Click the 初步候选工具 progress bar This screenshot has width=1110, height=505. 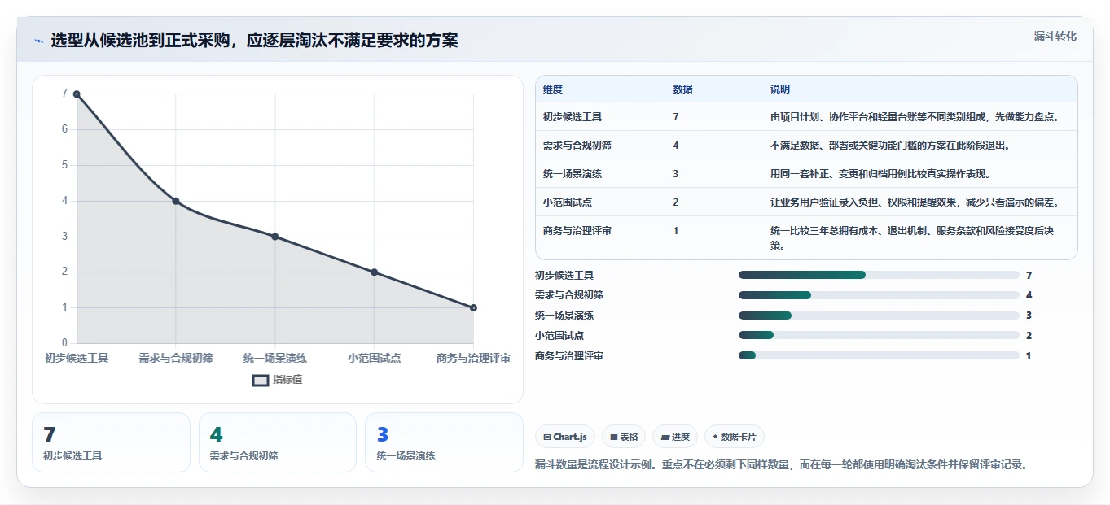click(x=879, y=275)
